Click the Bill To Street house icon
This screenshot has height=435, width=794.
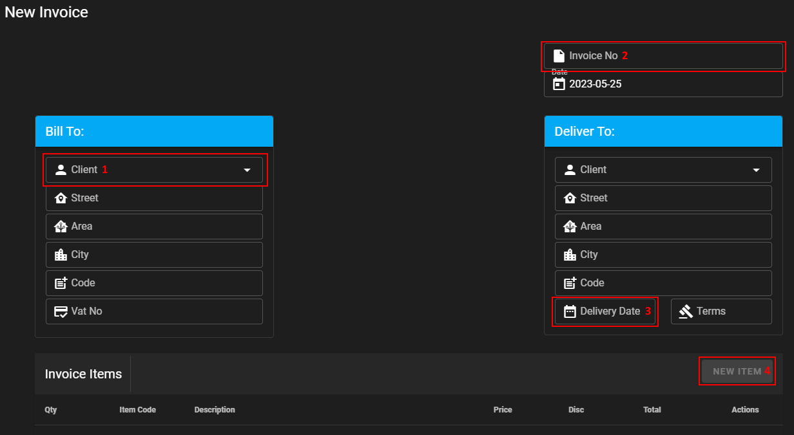(61, 198)
